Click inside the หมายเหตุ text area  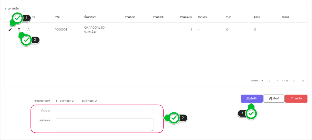coord(105,125)
